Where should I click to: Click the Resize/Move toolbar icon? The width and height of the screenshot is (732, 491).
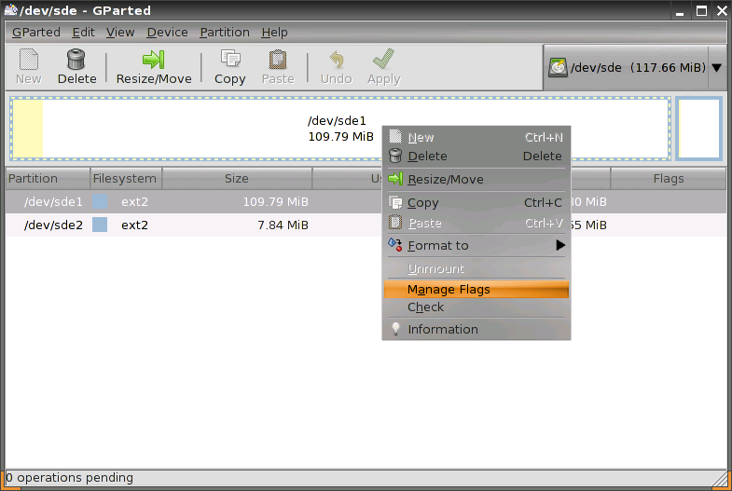pyautogui.click(x=154, y=60)
